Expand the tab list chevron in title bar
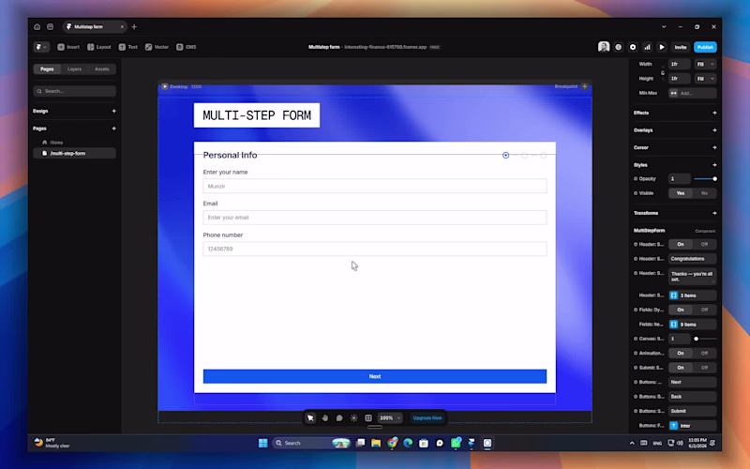Image resolution: width=750 pixels, height=469 pixels. (x=664, y=27)
